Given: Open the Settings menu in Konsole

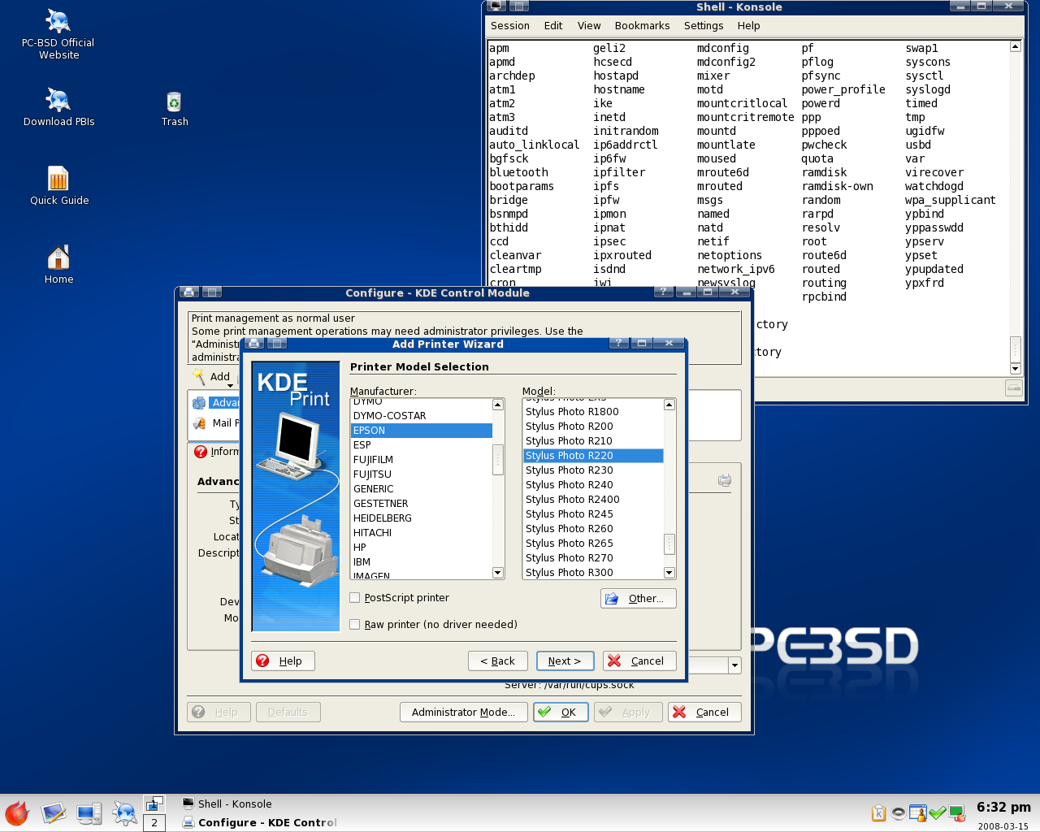Looking at the screenshot, I should coord(704,26).
